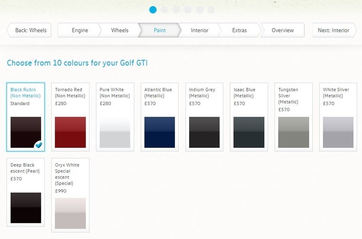Pick the Atlantic Blue metallic swatch

pos(160,132)
